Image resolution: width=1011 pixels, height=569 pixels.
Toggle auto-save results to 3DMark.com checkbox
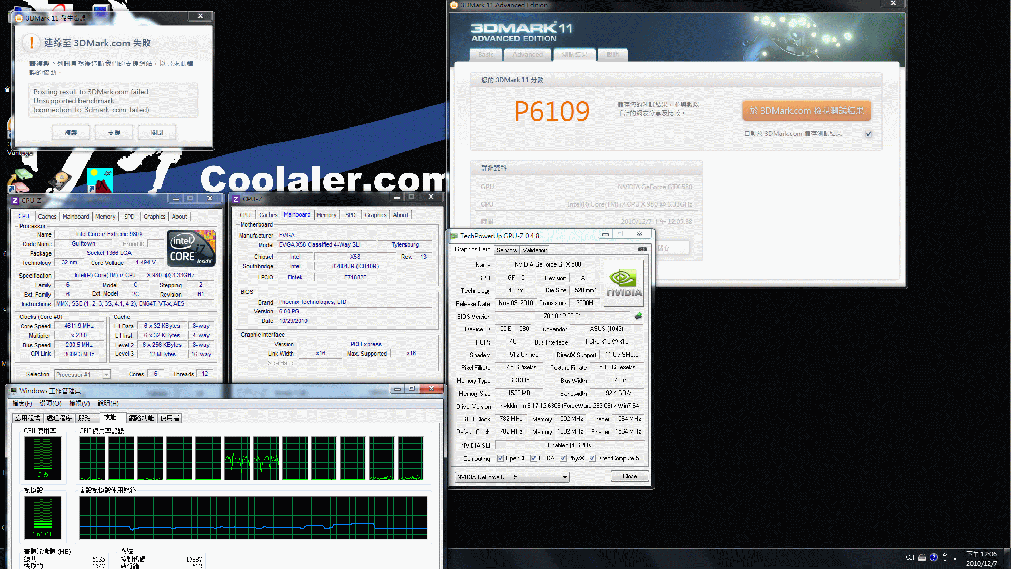(x=869, y=134)
